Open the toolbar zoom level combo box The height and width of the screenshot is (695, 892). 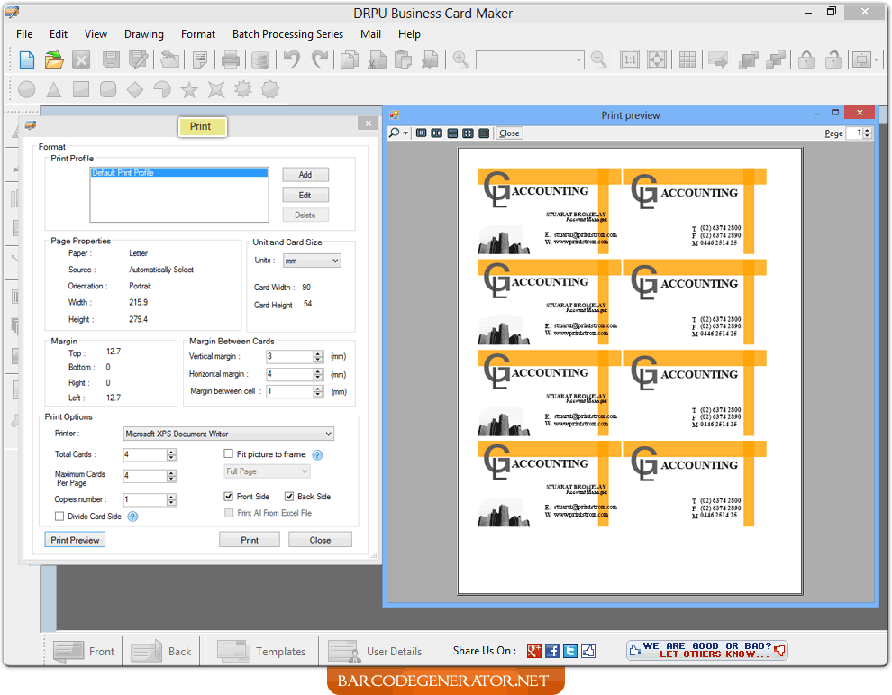[530, 59]
